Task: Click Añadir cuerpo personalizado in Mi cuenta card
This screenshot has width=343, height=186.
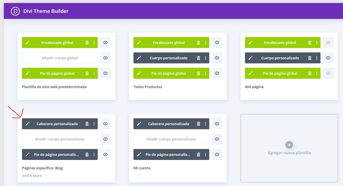Action: 171,139
